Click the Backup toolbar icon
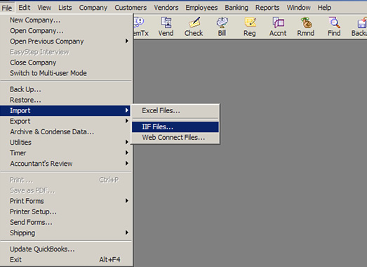Screen dimensions: 367x267 coord(359,27)
